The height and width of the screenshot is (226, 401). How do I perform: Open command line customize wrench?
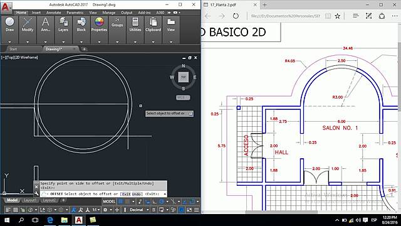click(x=36, y=194)
